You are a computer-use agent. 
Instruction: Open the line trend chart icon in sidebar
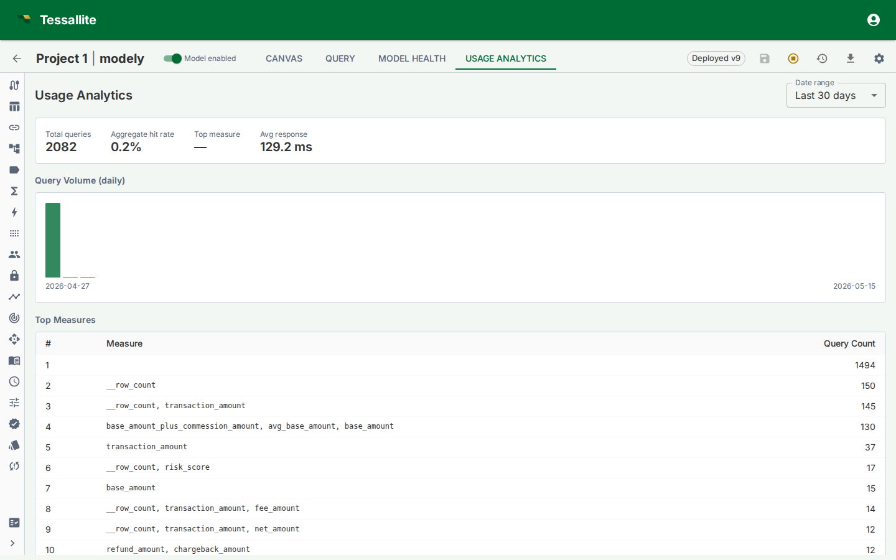[14, 297]
